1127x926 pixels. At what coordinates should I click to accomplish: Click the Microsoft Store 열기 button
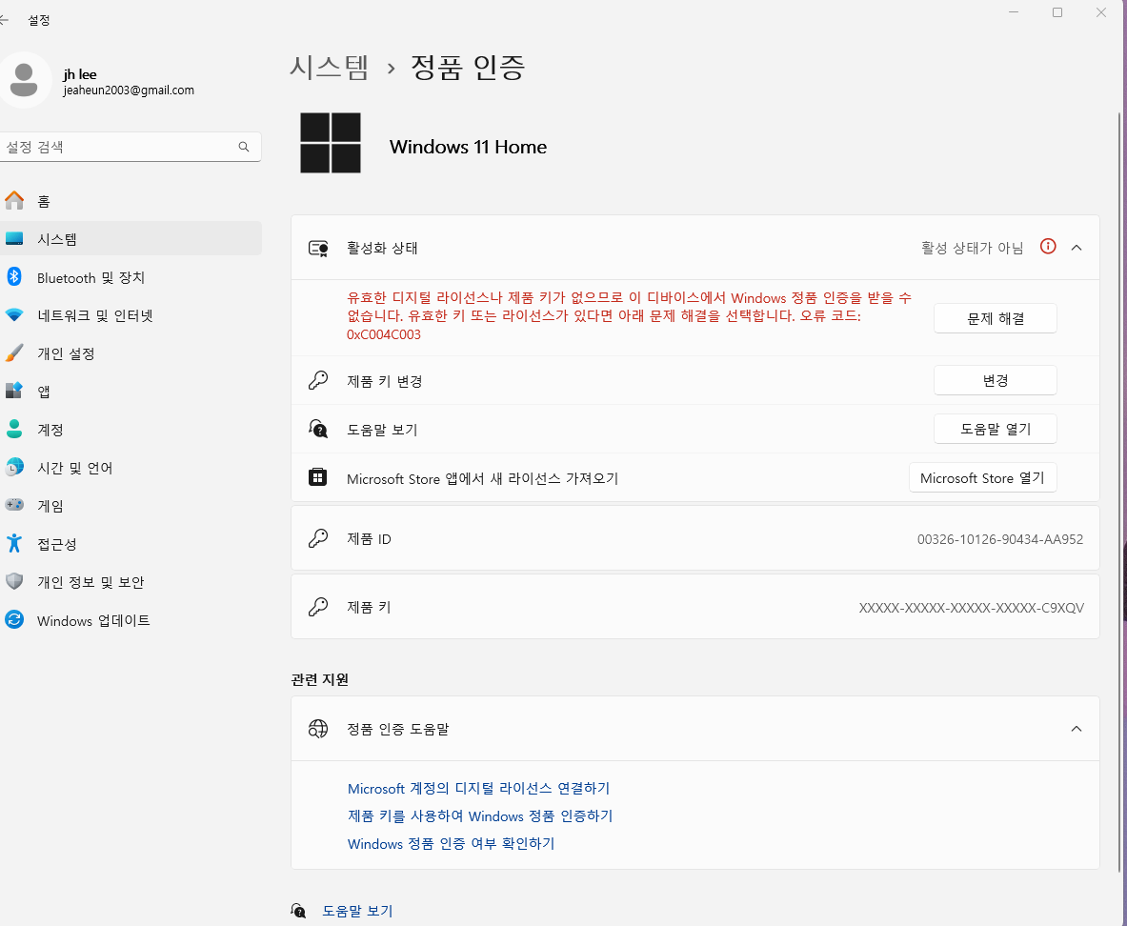tap(982, 477)
